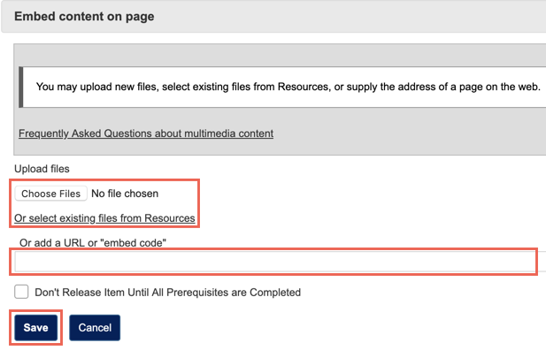The height and width of the screenshot is (358, 546).
Task: Click the gray bar above the info message
Action: (x=281, y=54)
